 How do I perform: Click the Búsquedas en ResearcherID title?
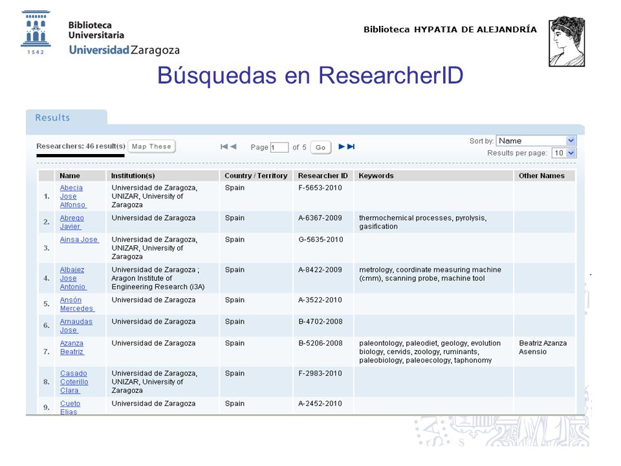pyautogui.click(x=310, y=75)
